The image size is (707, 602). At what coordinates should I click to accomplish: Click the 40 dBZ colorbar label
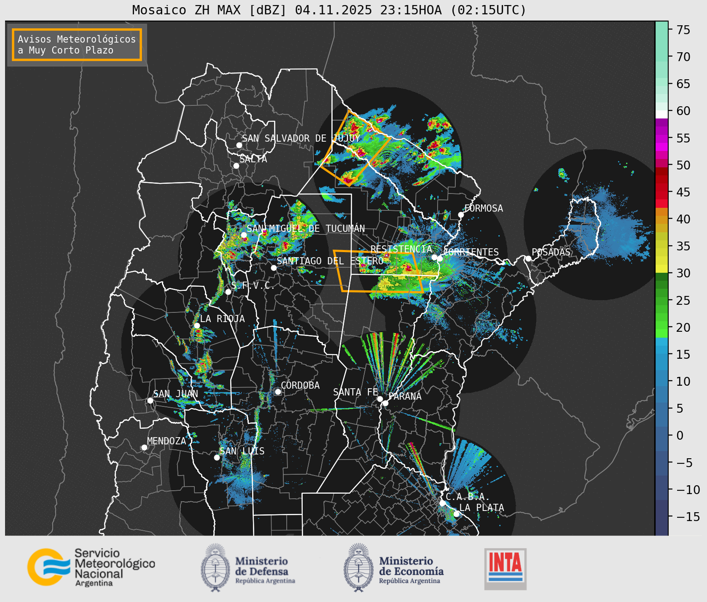[x=683, y=219]
